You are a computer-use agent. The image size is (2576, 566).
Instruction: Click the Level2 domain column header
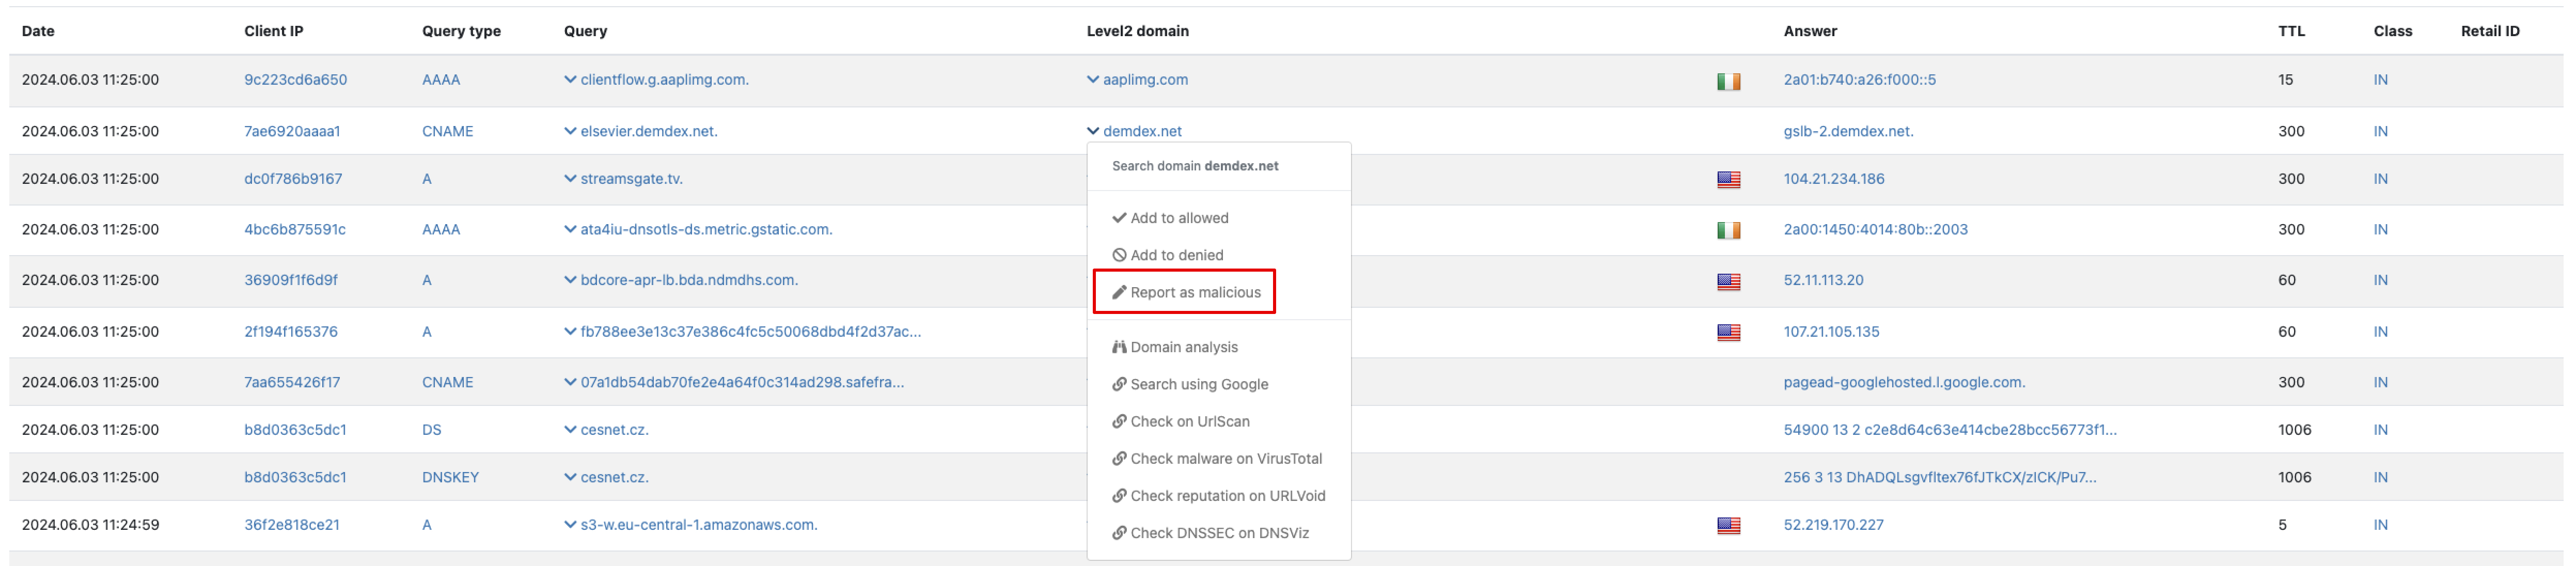point(1137,31)
